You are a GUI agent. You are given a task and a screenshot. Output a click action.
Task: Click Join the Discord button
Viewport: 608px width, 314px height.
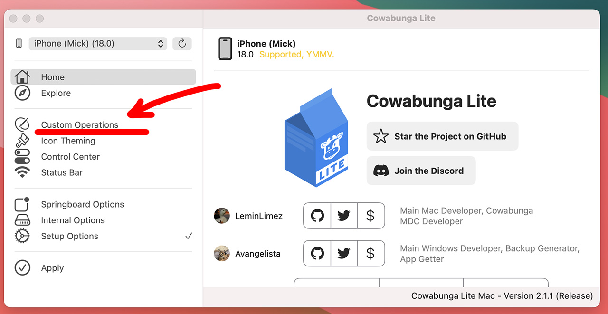[x=421, y=171]
